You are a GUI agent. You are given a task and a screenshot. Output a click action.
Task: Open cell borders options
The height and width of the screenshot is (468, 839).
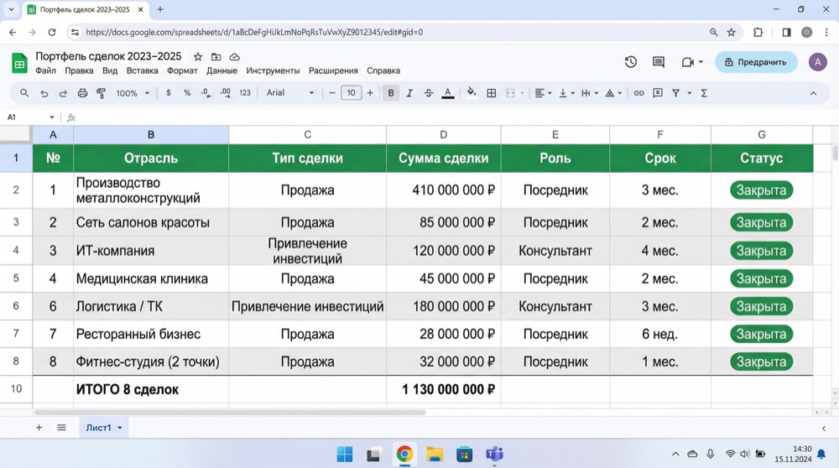[491, 93]
